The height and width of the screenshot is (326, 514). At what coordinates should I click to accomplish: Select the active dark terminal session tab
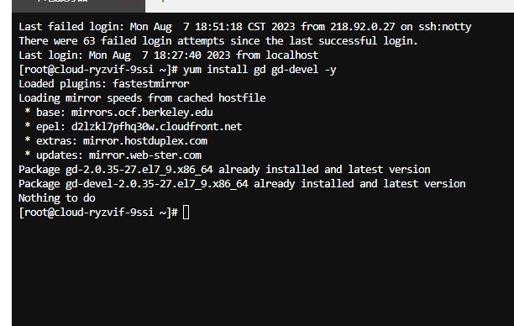[78, 6]
